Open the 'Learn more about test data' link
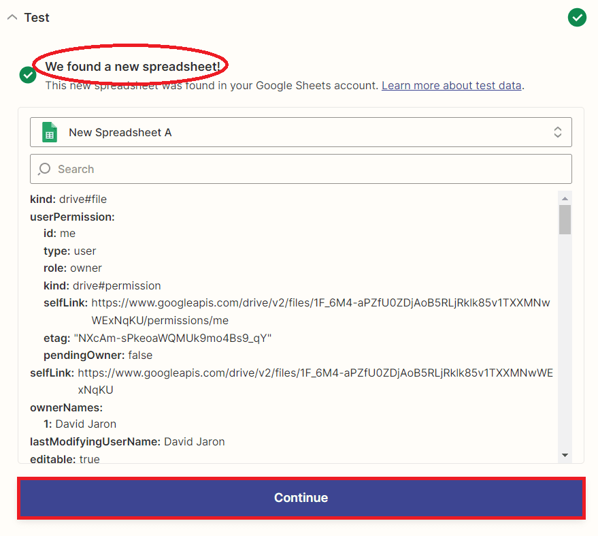 (451, 86)
